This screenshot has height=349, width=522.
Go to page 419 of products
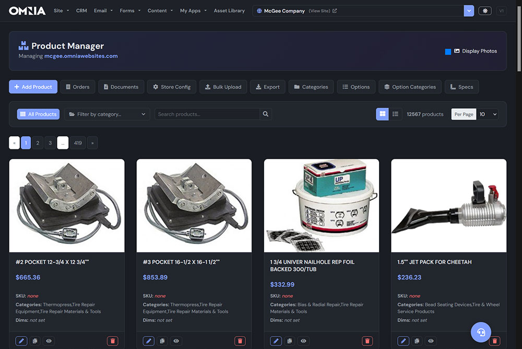(x=78, y=143)
